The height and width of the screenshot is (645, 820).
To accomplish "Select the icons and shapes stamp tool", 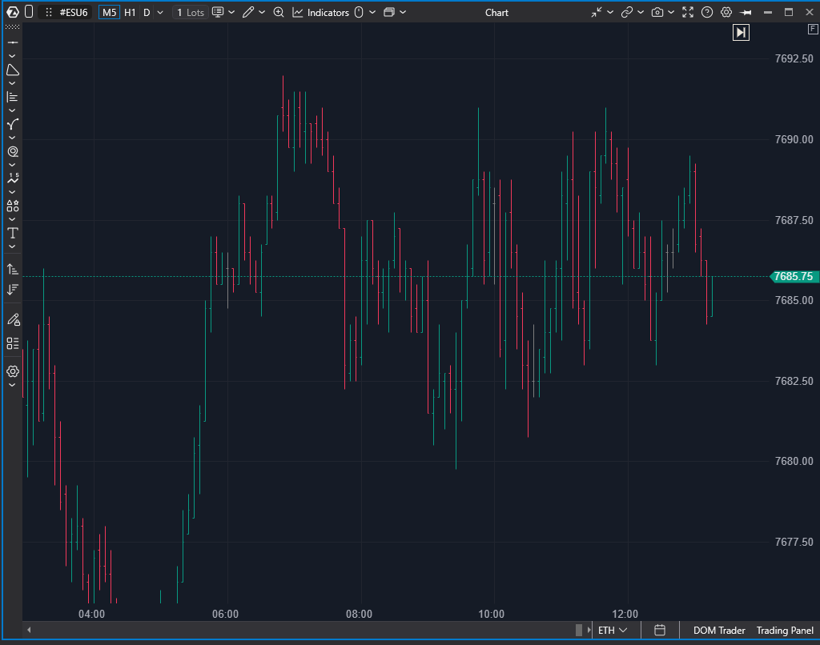I will (13, 206).
